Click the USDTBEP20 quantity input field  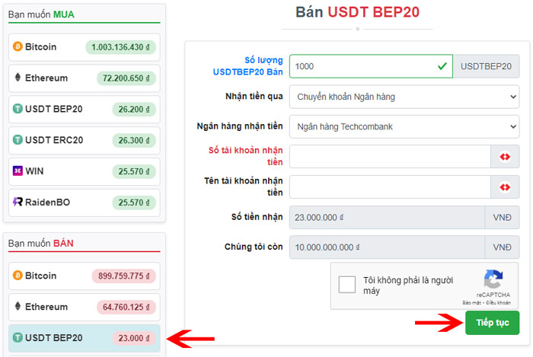371,66
